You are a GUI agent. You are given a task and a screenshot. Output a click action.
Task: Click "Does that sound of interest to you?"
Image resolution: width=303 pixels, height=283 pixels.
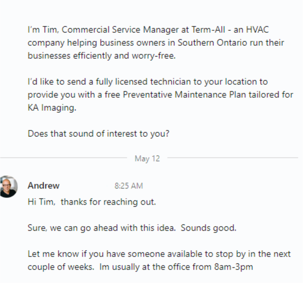tap(99, 134)
